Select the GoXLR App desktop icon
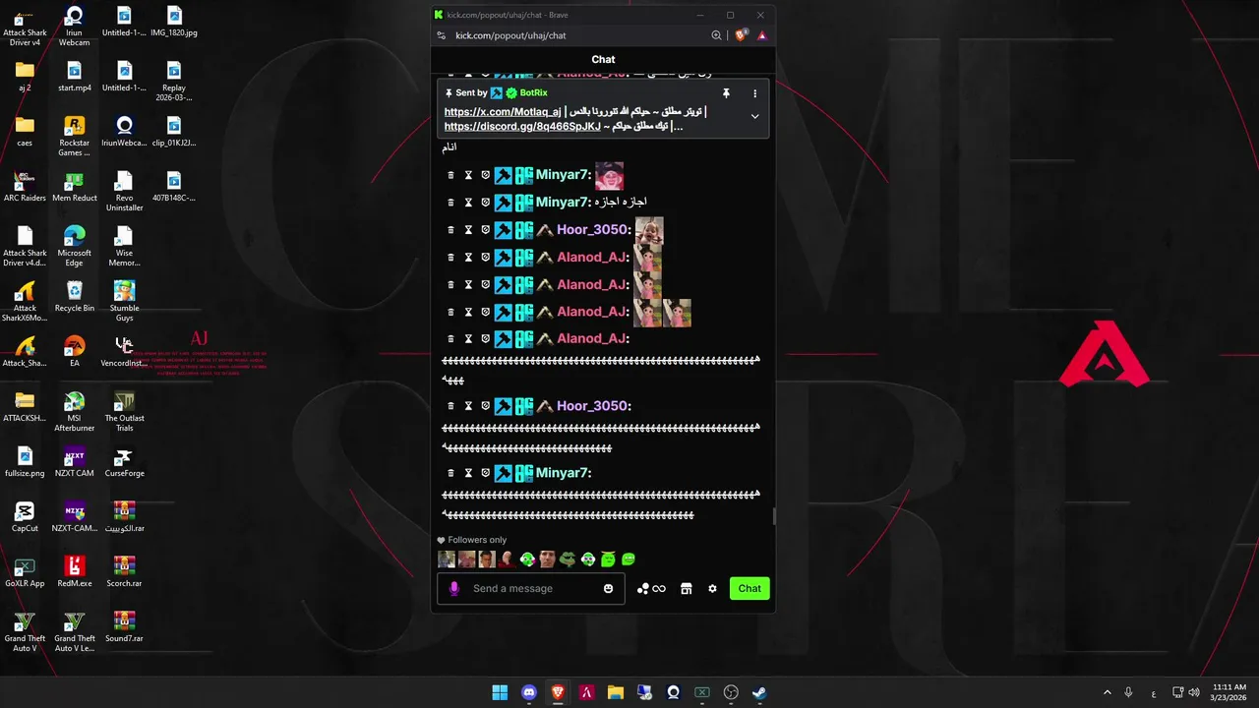 (x=25, y=571)
